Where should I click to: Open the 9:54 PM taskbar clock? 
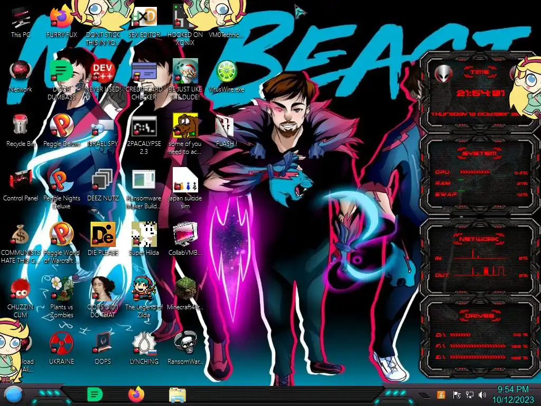point(512,394)
